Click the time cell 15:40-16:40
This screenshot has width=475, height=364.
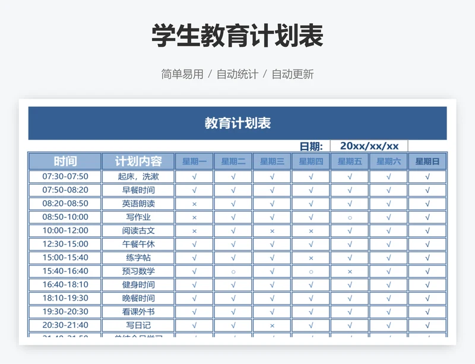[65, 271]
